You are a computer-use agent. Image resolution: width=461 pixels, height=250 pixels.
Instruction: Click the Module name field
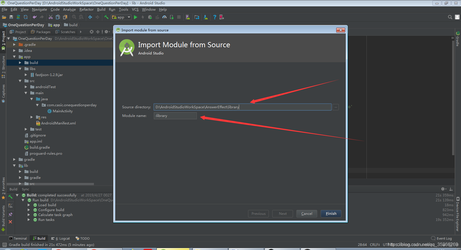[x=175, y=116]
